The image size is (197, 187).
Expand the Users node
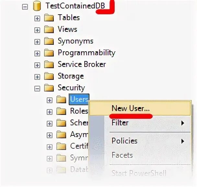click(49, 100)
